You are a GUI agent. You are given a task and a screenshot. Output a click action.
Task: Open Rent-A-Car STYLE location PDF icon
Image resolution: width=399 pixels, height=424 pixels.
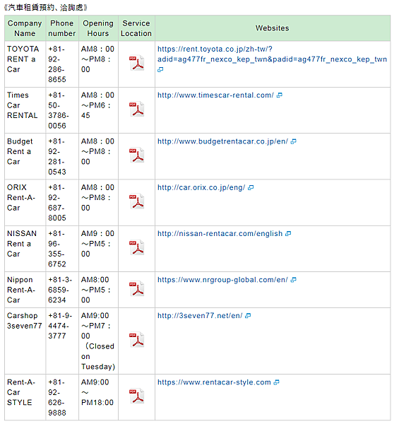pyautogui.click(x=137, y=396)
